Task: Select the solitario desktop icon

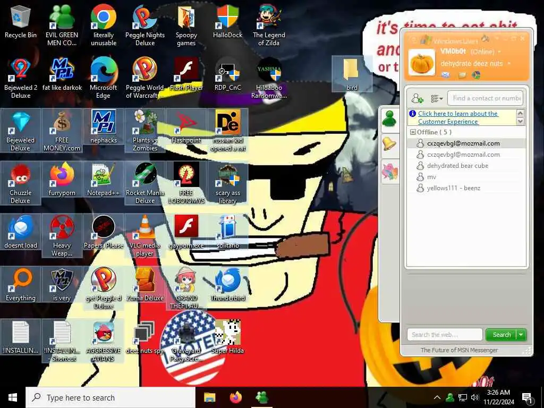Action: coord(227,232)
